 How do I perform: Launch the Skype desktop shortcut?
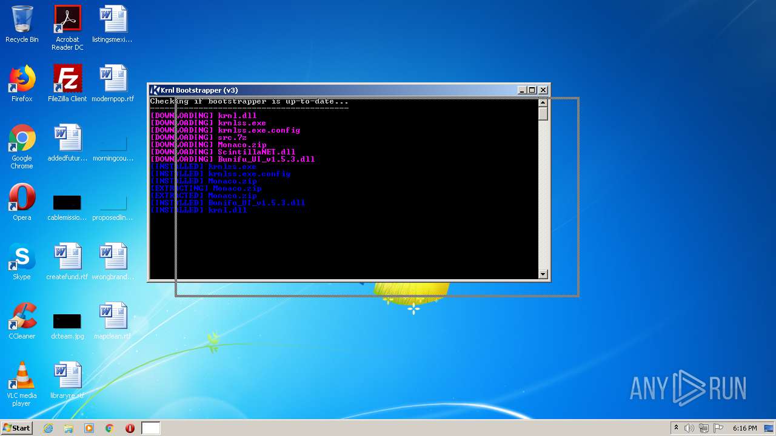(22, 262)
